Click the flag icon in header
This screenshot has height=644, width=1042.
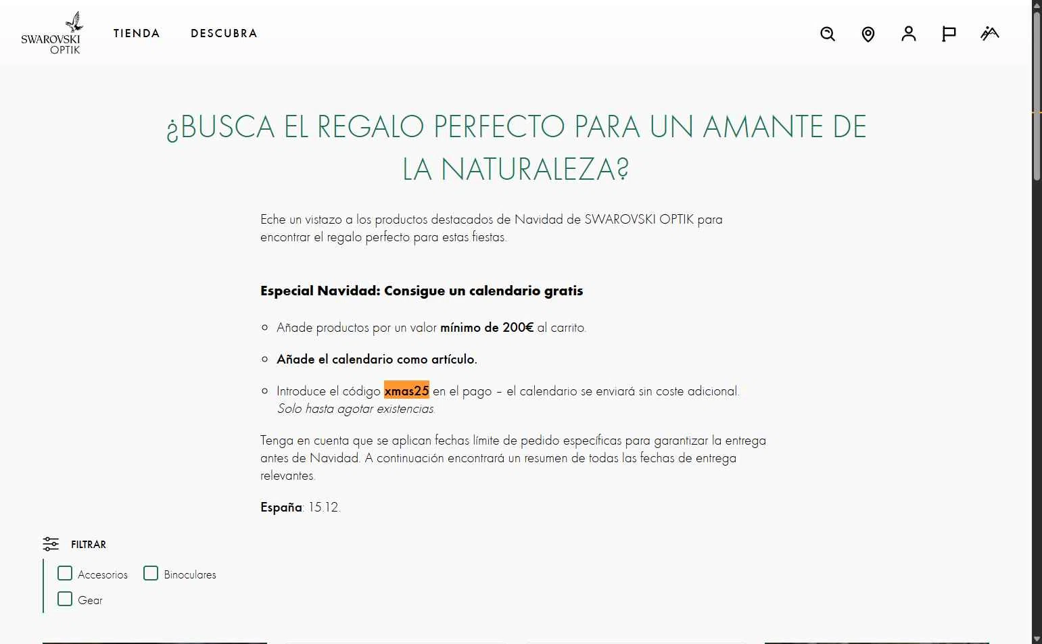pyautogui.click(x=949, y=34)
